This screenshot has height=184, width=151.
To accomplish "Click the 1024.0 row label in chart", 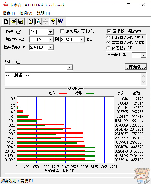I will (10, 147).
